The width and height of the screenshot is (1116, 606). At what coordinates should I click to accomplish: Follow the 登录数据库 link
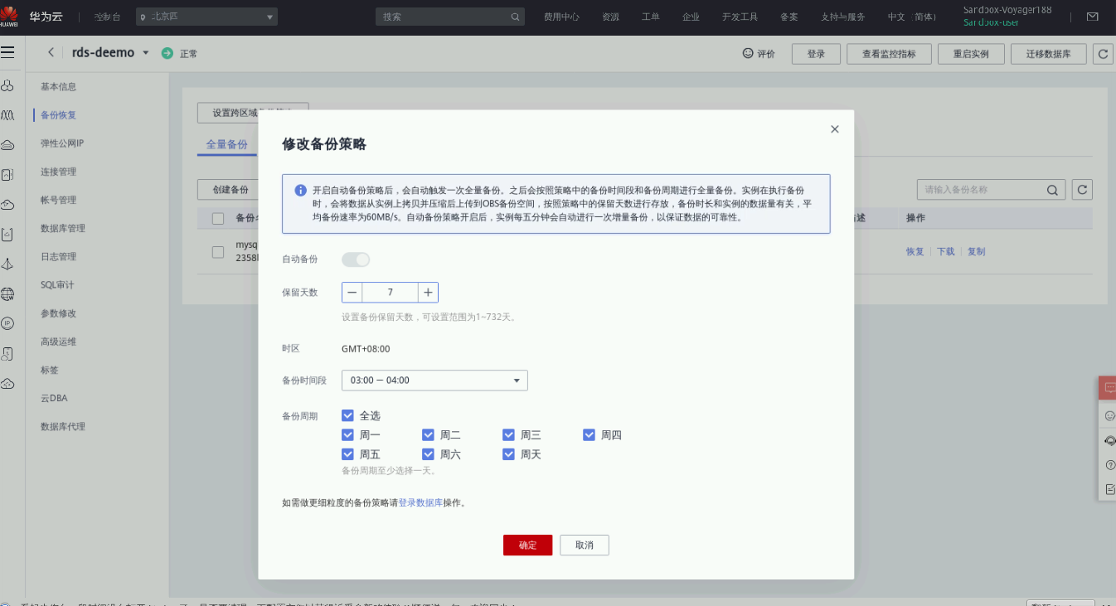[x=420, y=502]
